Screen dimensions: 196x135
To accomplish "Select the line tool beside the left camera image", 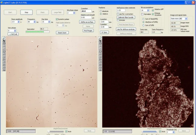I will tap(4, 49).
